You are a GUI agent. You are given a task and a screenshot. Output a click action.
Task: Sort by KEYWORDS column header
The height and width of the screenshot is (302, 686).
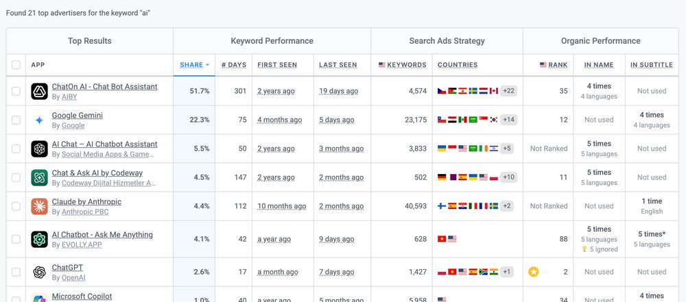point(406,64)
